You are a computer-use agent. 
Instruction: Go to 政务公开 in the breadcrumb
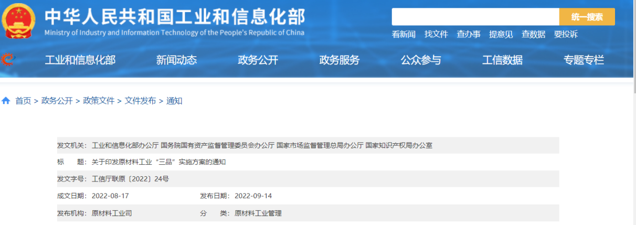click(x=57, y=101)
